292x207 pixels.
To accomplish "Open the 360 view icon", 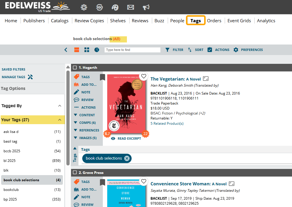I will tap(100, 7).
